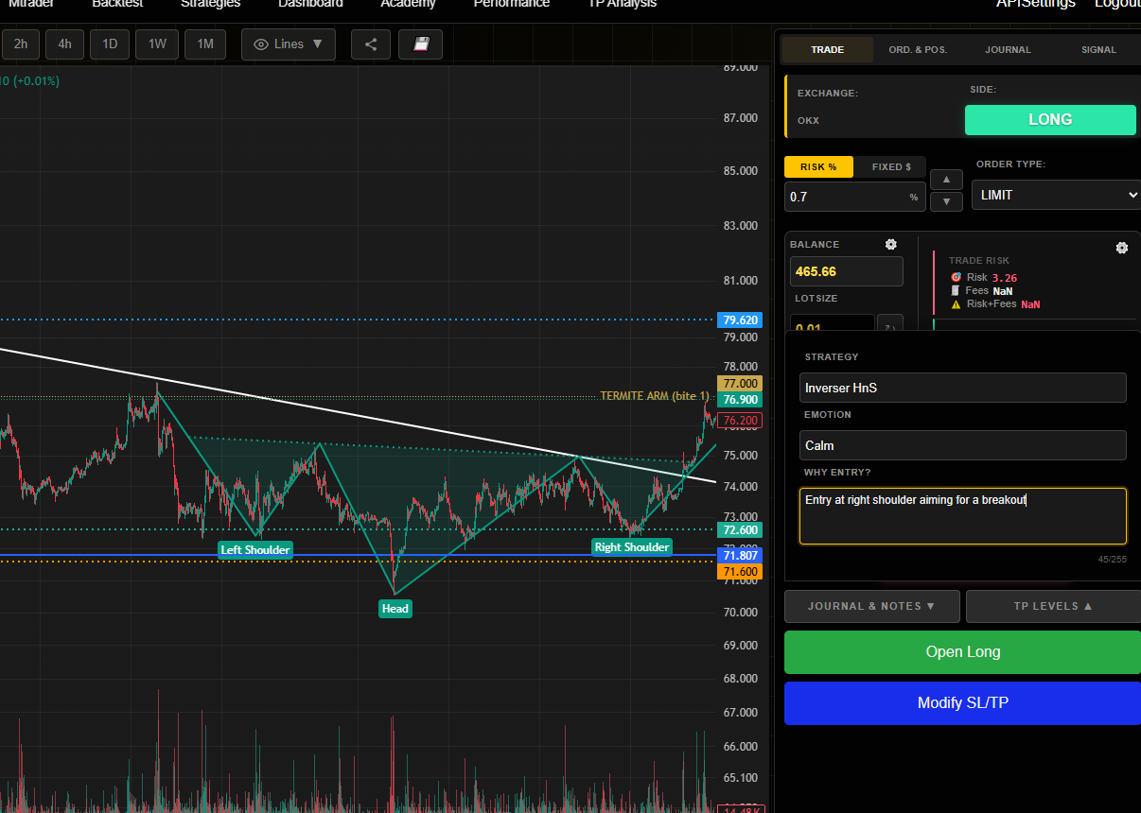Image resolution: width=1141 pixels, height=813 pixels.
Task: Collapse the TP Levels section
Action: (x=1053, y=606)
